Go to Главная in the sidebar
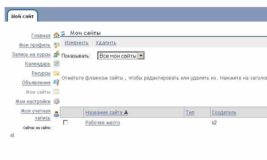The width and height of the screenshot is (267, 160). pos(41,36)
